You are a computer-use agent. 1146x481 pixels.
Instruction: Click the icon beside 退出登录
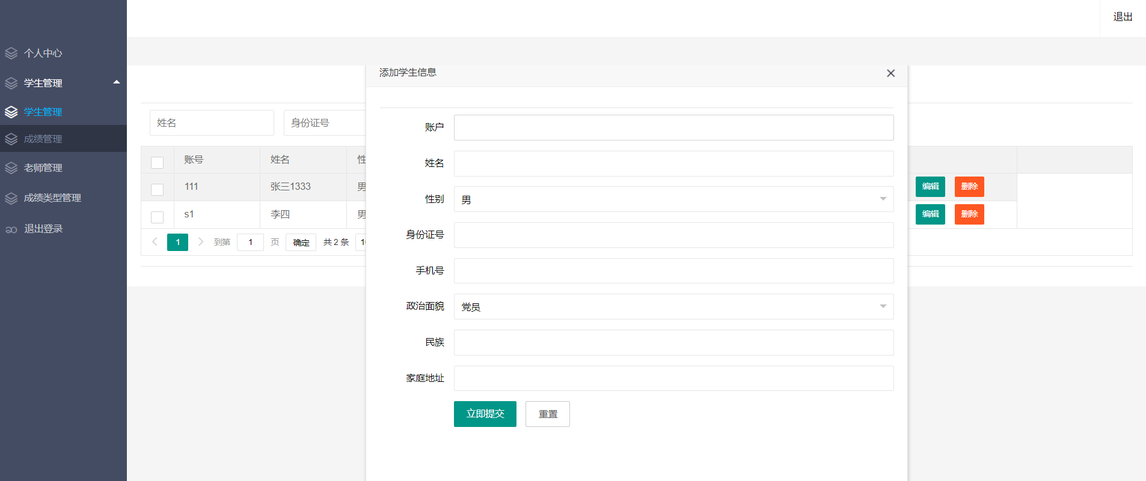(x=11, y=229)
